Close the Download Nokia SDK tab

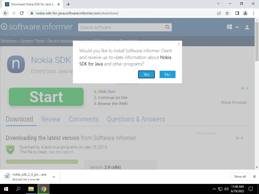tap(58, 4)
